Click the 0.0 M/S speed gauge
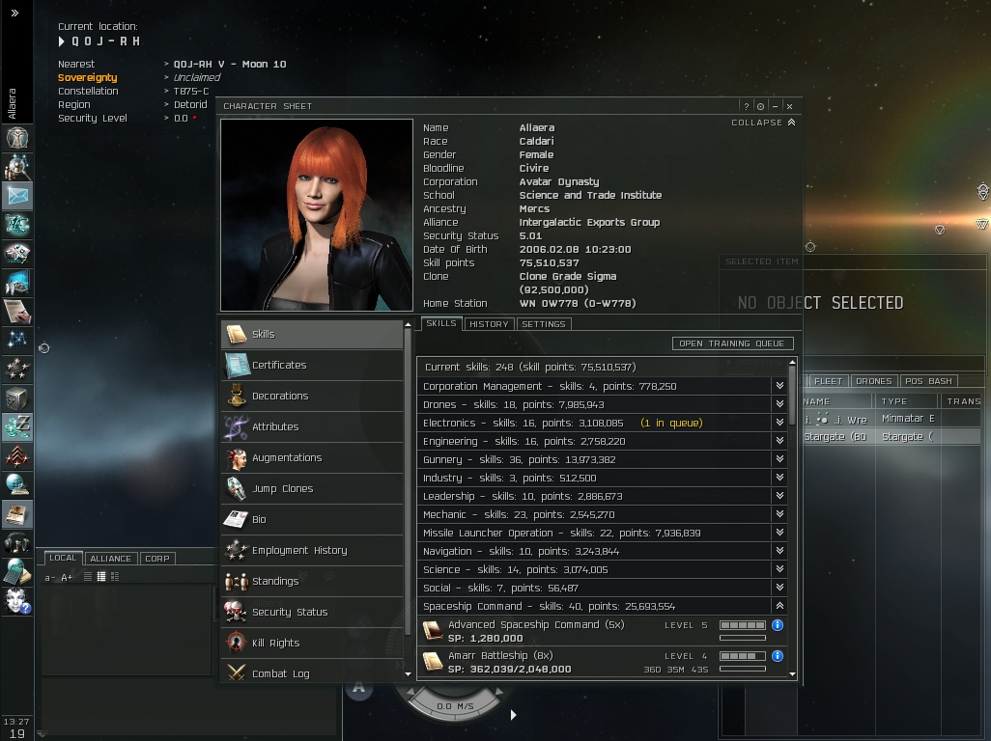This screenshot has height=741, width=991. (x=455, y=705)
